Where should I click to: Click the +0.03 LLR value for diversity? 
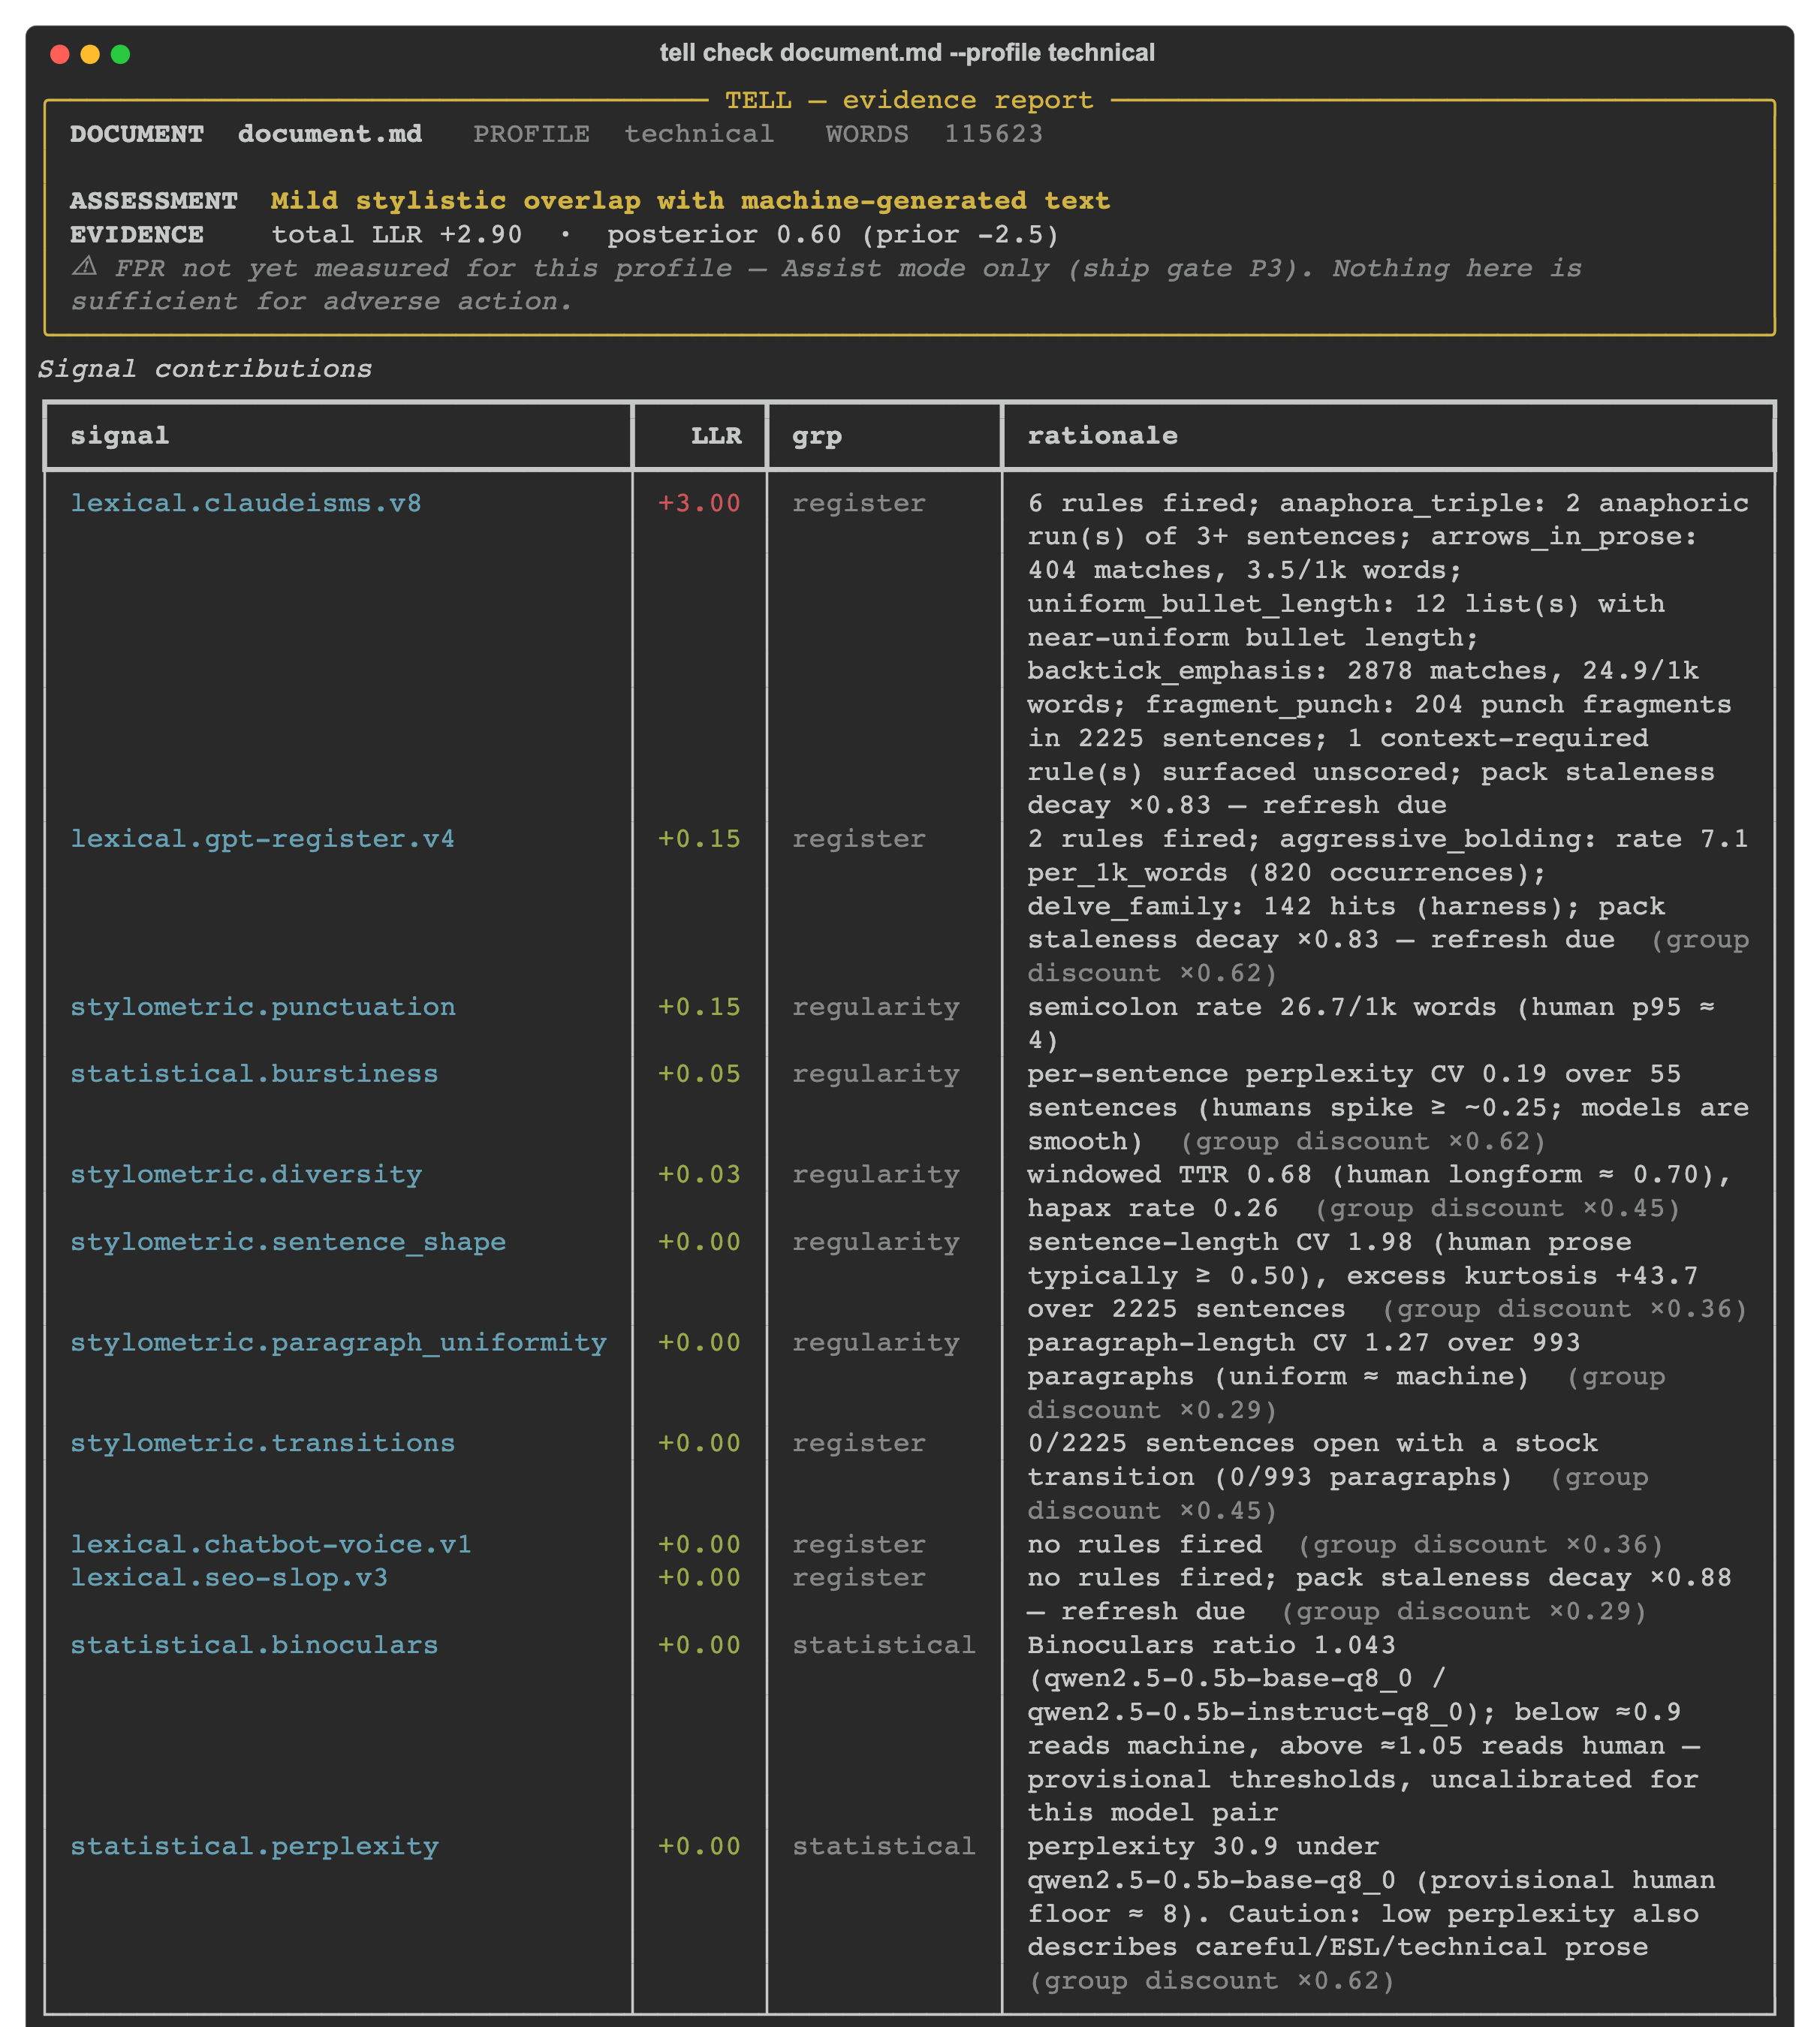[x=699, y=1175]
